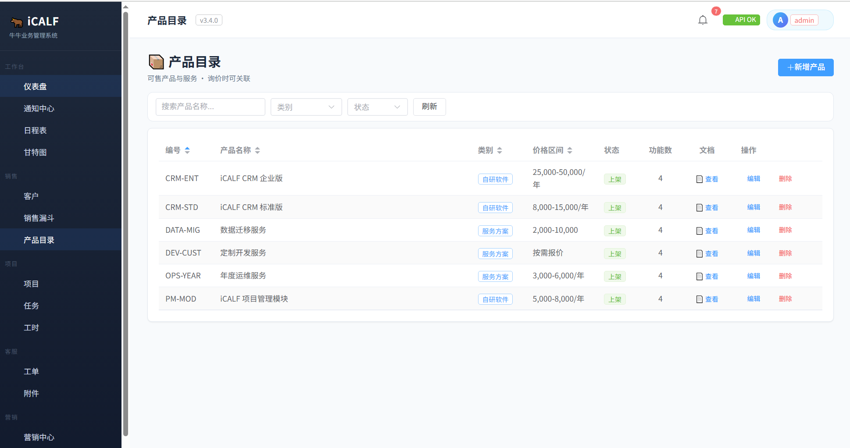The width and height of the screenshot is (850, 448).
Task: Open 日程表 in sidebar
Action: 61,130
